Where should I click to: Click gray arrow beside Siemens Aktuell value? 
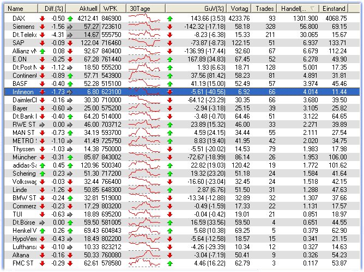pos(70,27)
